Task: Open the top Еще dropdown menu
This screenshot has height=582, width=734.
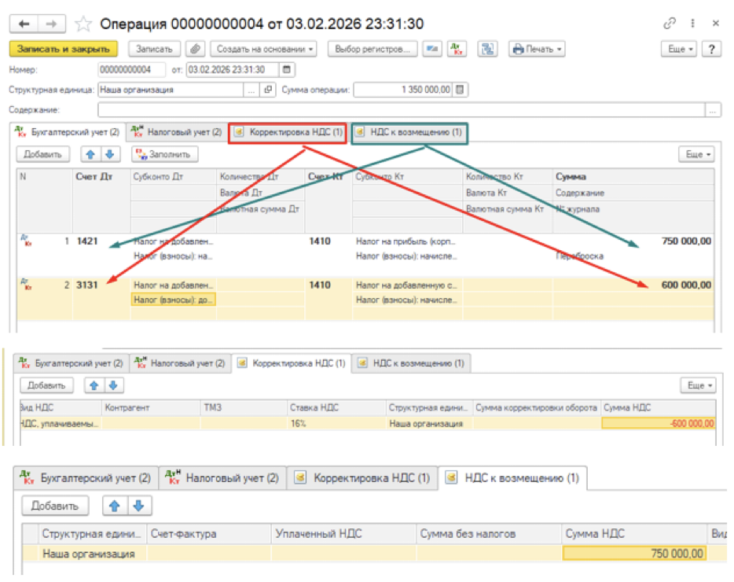Action: [679, 49]
